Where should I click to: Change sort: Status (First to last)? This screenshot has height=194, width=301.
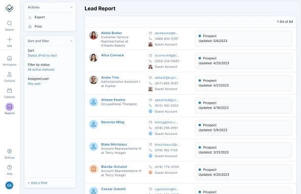click(42, 55)
